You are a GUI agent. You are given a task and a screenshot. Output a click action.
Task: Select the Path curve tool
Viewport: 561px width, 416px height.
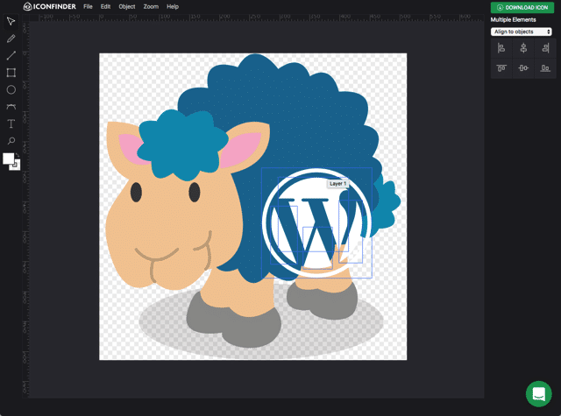click(11, 107)
